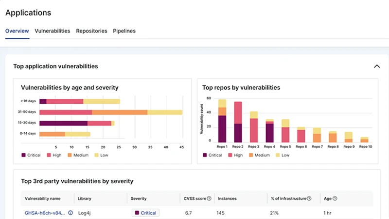Screen dimensions: 389x219
Task: Open the GHSA-h6ch-v84 vulnerability link
Action: (45, 213)
